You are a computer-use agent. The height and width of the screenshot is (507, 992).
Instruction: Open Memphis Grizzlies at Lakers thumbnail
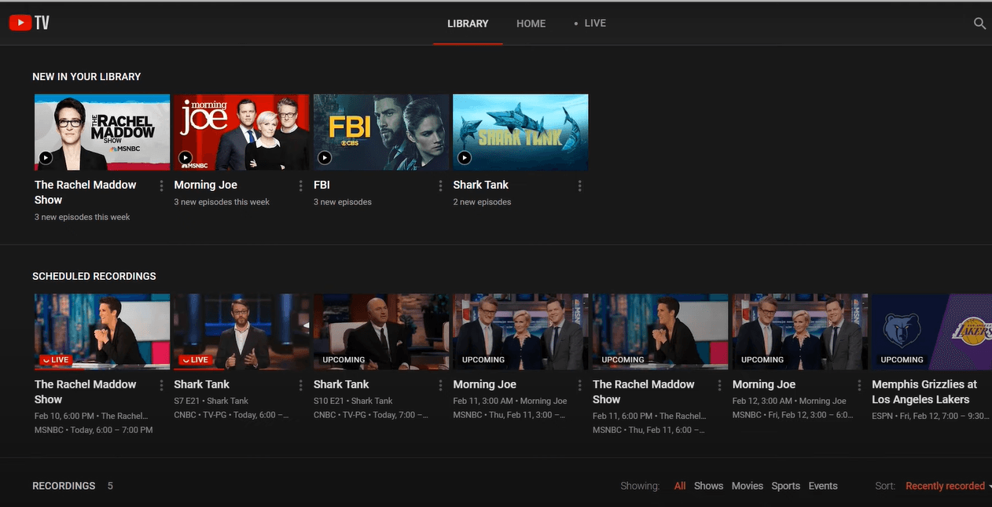932,332
